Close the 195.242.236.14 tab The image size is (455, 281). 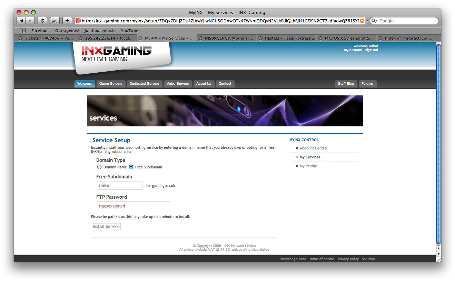80,38
